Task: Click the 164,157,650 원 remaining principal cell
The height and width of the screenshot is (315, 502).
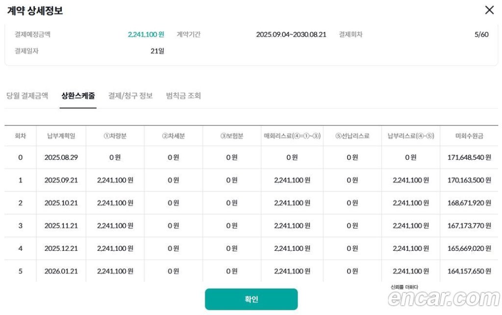Action: pyautogui.click(x=469, y=271)
